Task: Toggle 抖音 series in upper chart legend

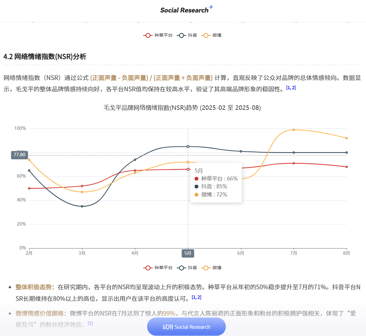Action: pyautogui.click(x=187, y=35)
